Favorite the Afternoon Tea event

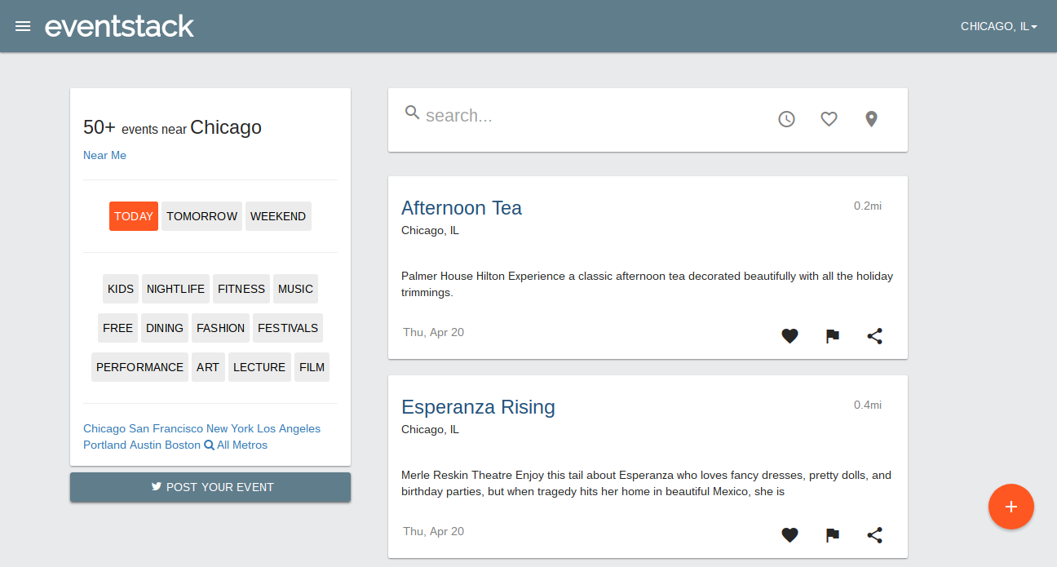[x=789, y=335]
